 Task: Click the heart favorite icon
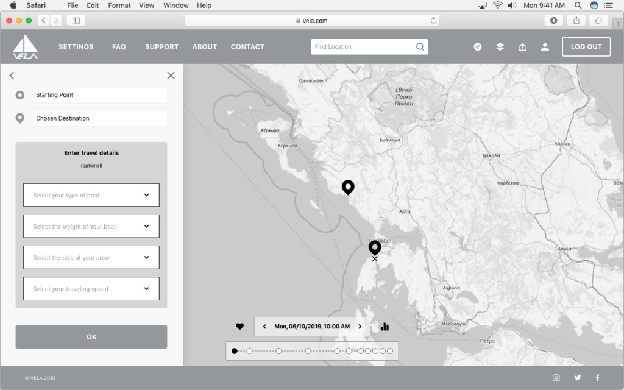click(239, 327)
